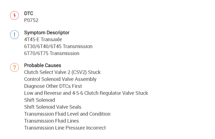Click the blue exclamation Symptom Descriptor icon
Image resolution: width=215 pixels, height=139 pixels.
[x=15, y=35]
